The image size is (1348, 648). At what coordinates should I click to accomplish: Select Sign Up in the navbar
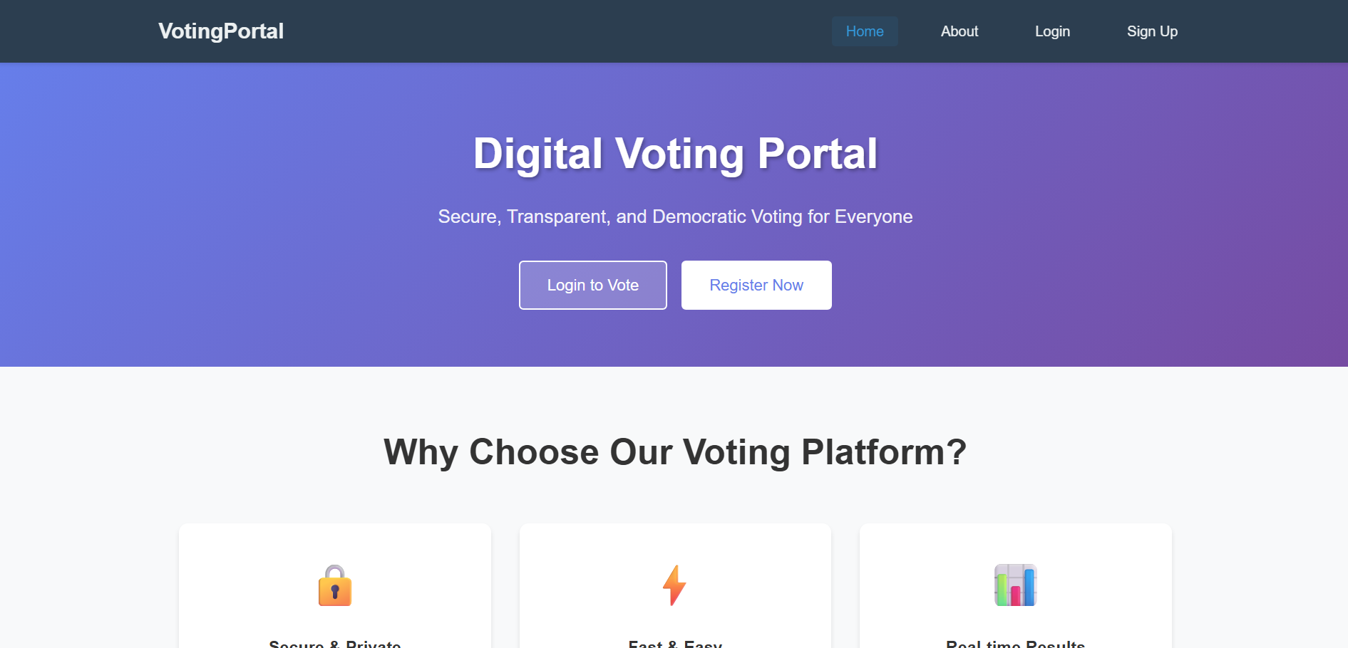(1151, 31)
